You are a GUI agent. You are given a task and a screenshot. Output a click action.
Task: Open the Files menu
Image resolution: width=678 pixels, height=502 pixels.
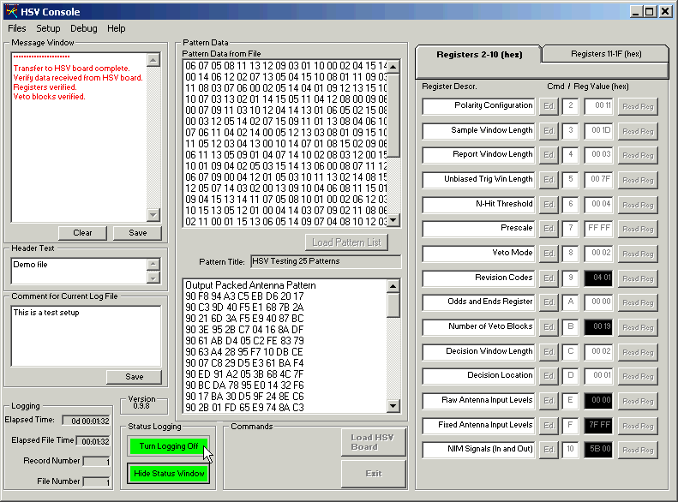point(17,28)
